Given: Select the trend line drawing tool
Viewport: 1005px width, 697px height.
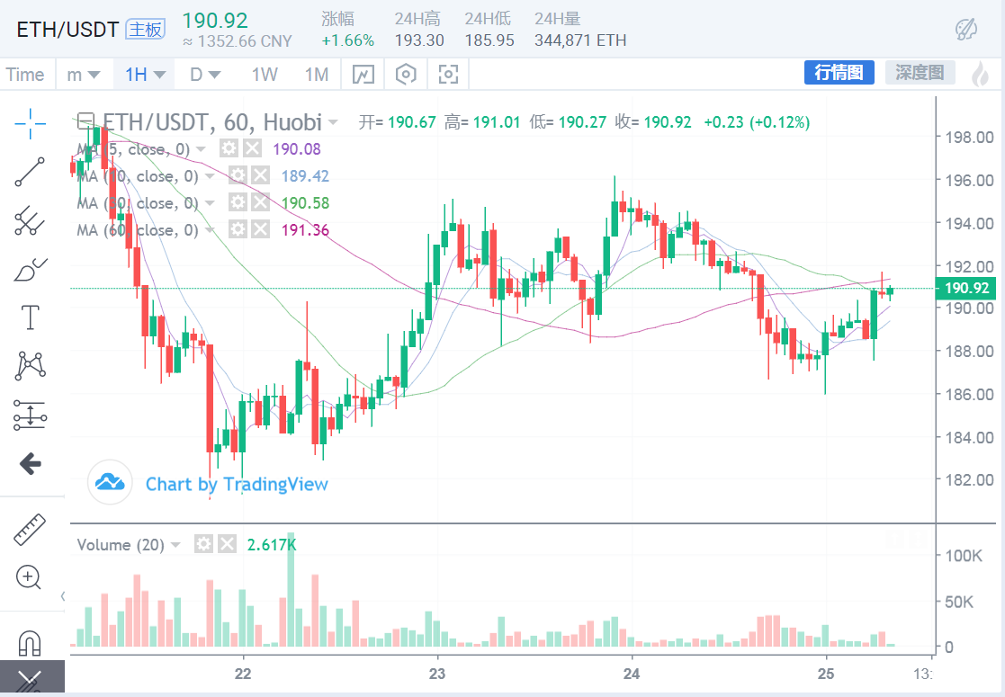Looking at the screenshot, I should (x=30, y=172).
